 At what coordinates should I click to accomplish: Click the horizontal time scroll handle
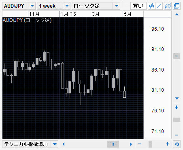(x=113, y=144)
